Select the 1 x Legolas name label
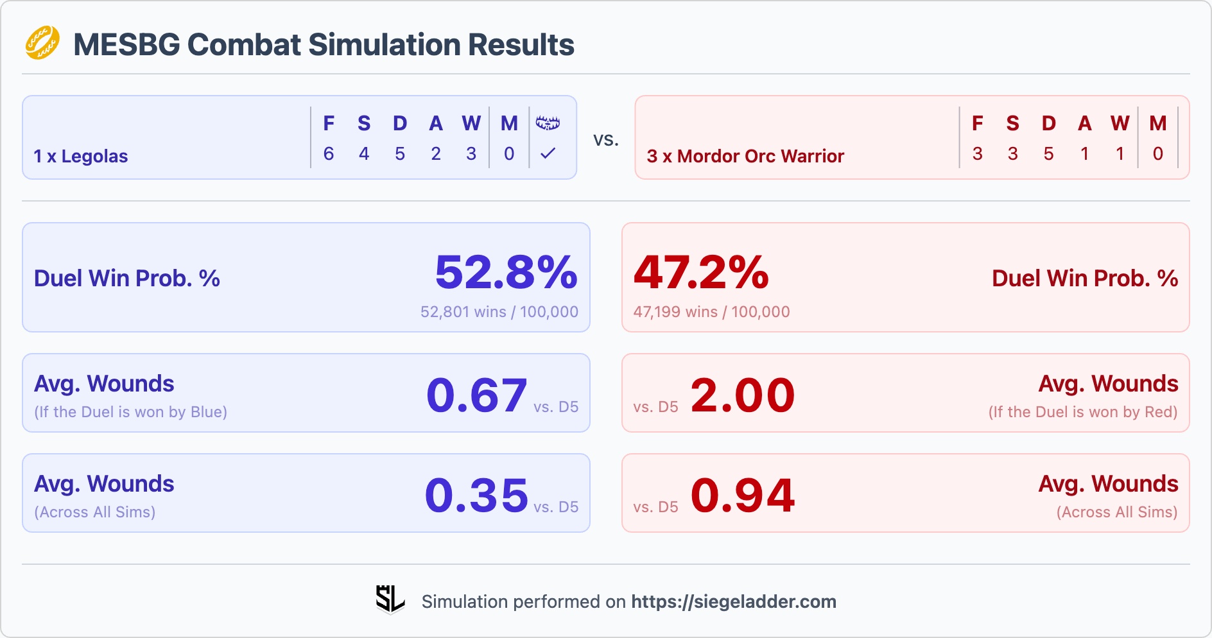Image resolution: width=1212 pixels, height=638 pixels. pos(81,156)
